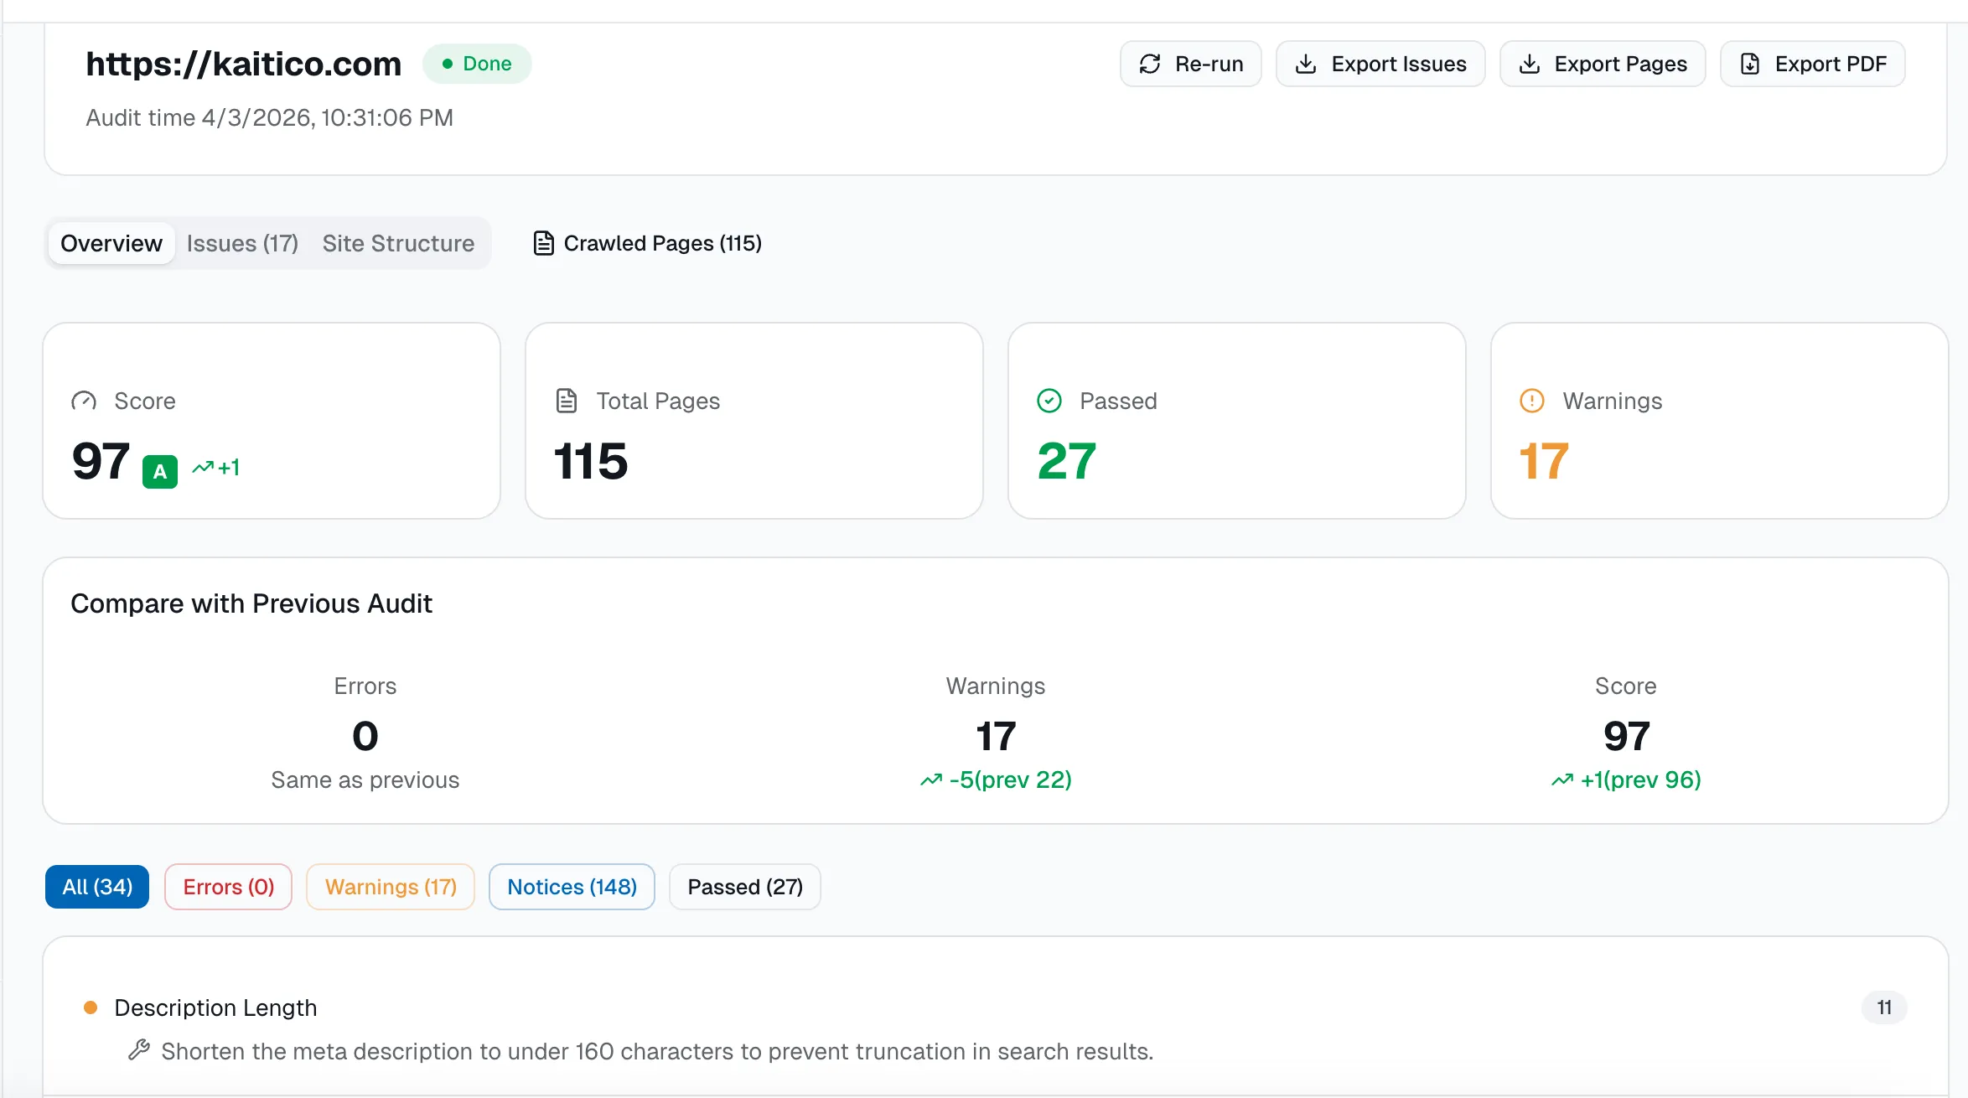
Task: Click the Shorten the meta description suggestion
Action: [x=657, y=1051]
